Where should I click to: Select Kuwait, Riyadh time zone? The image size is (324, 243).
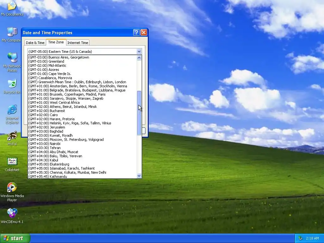point(82,135)
